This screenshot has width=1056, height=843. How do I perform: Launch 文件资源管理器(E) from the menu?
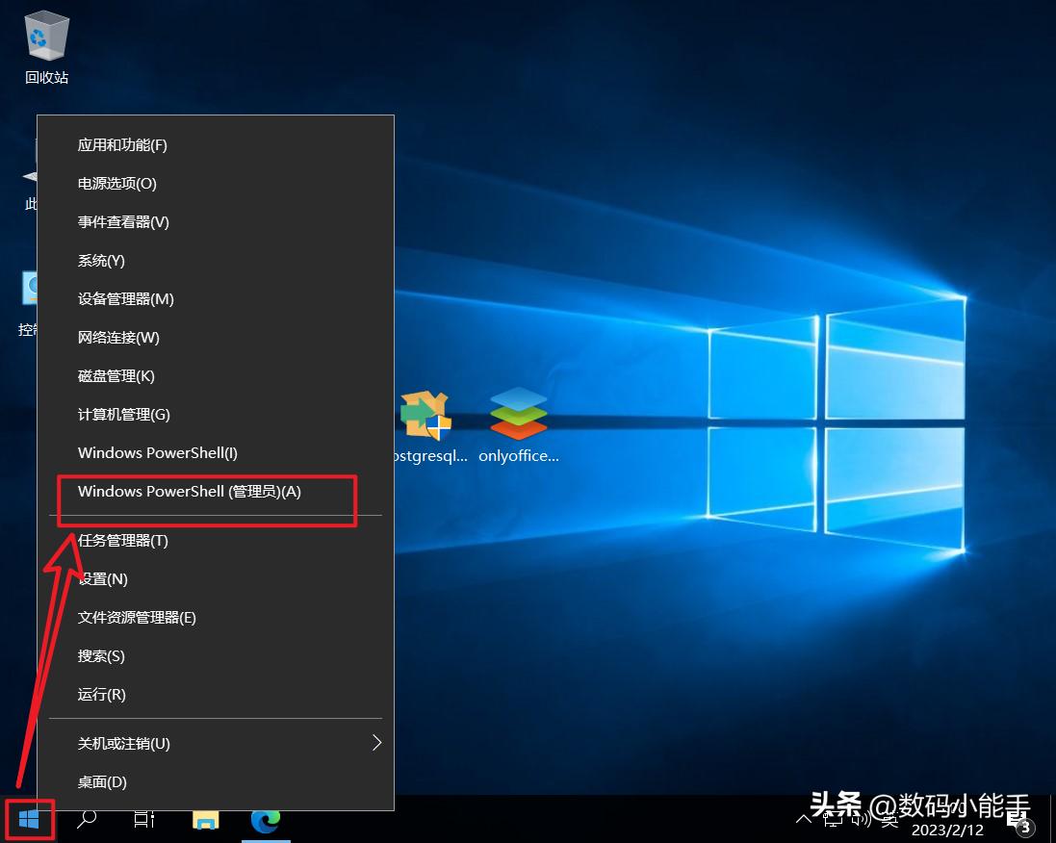pyautogui.click(x=216, y=617)
